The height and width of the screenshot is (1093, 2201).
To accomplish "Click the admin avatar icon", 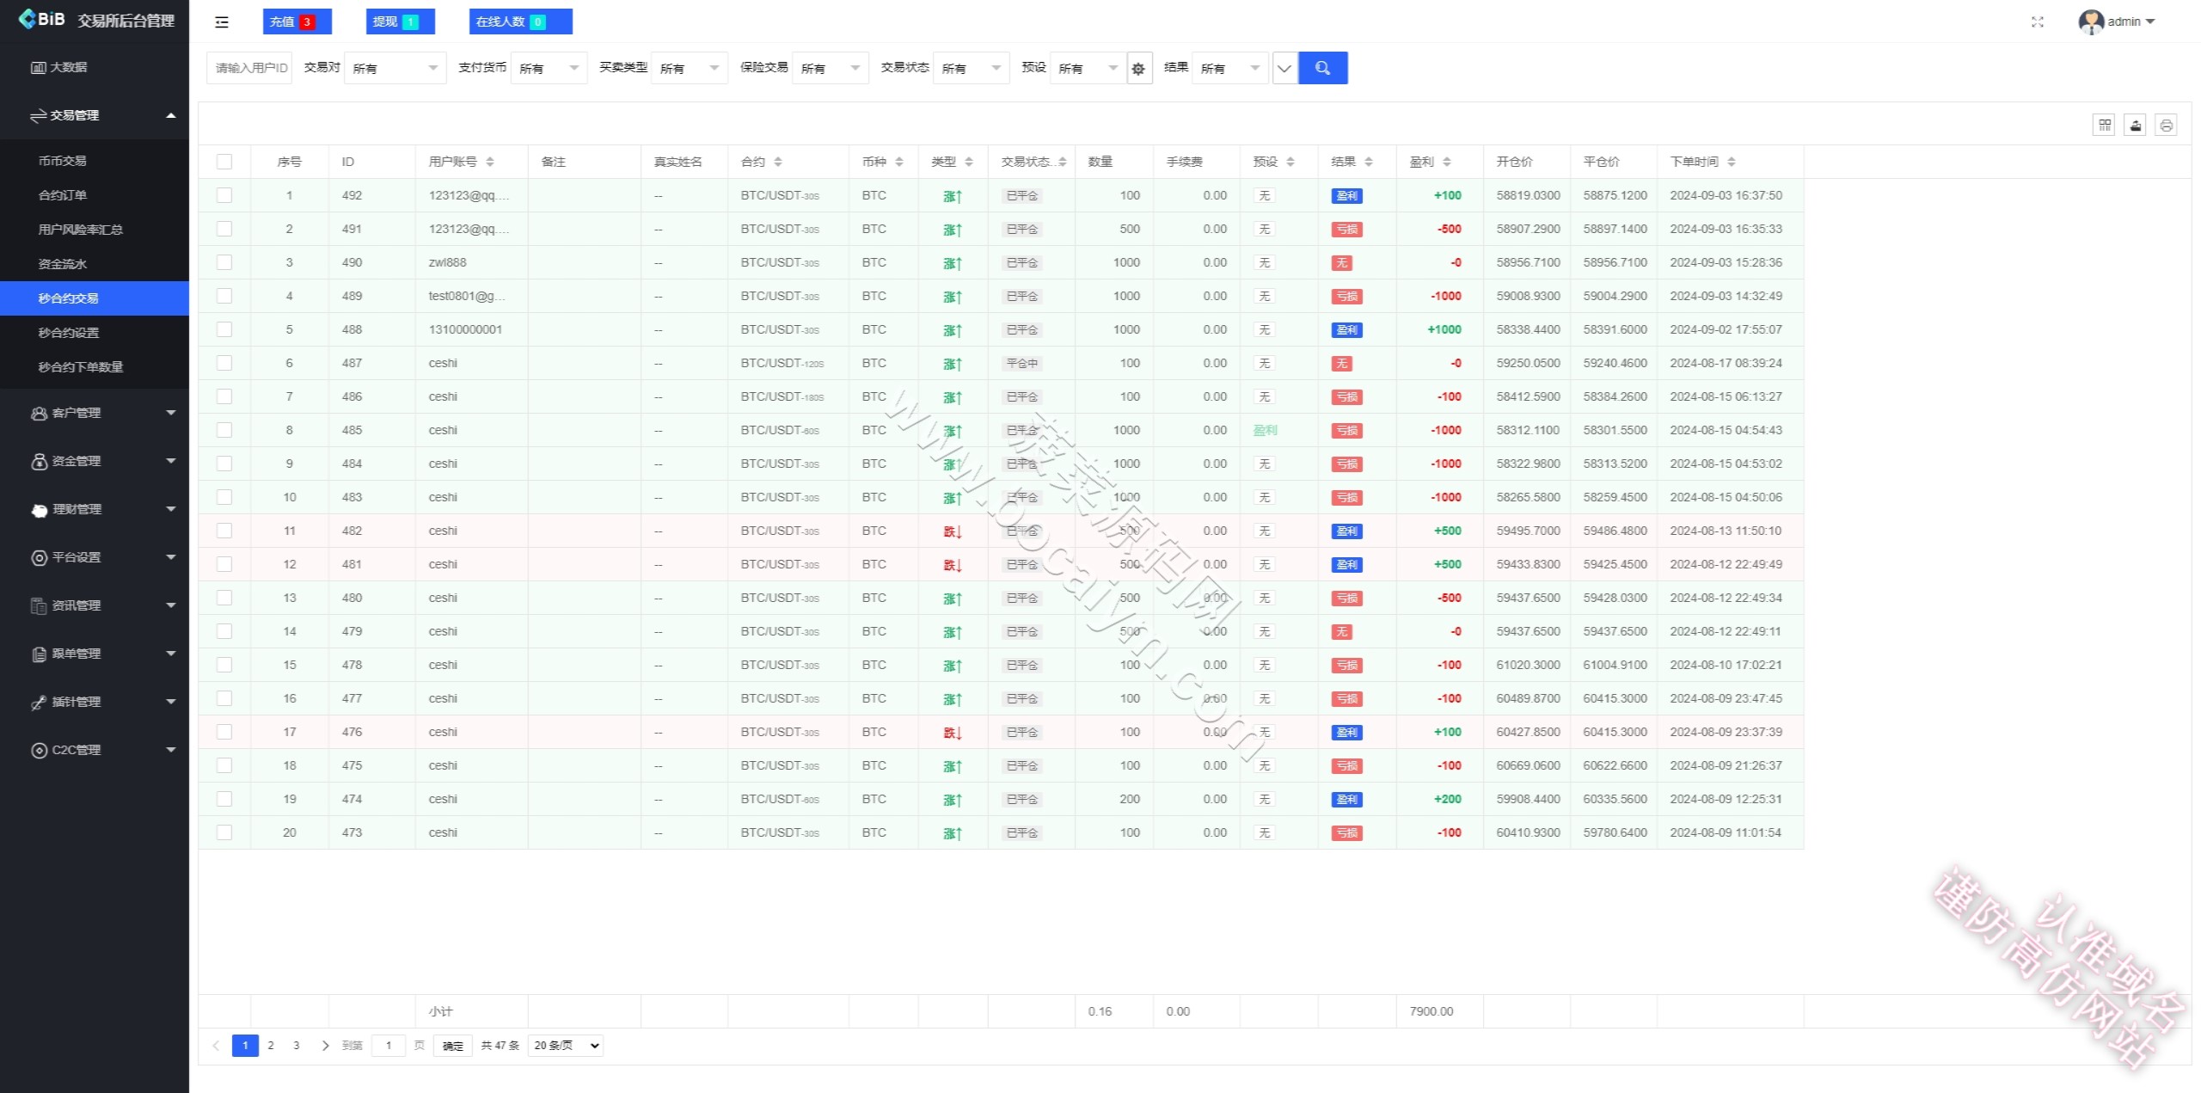I will tap(2091, 21).
